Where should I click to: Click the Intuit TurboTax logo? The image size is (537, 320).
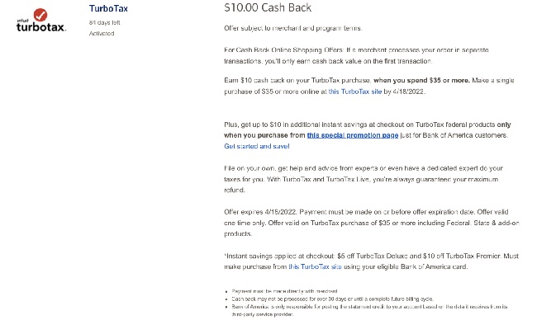(41, 21)
